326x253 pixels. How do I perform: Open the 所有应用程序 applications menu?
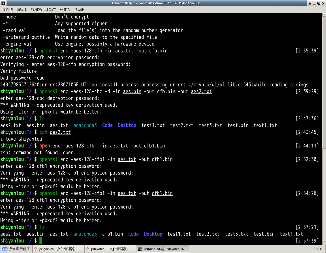pos(16,249)
